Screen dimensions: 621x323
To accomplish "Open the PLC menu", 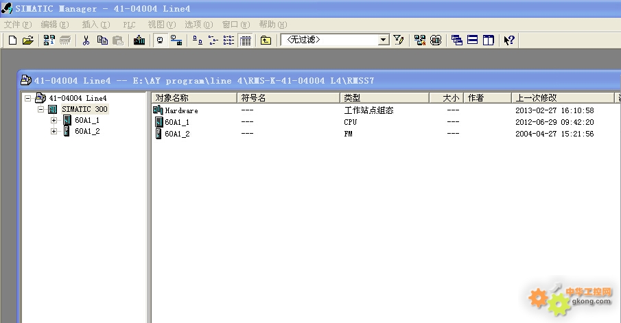I will (x=129, y=25).
